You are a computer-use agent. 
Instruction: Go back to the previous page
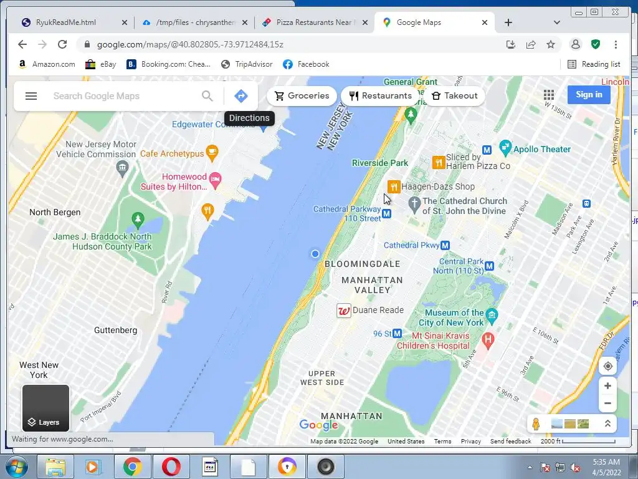pyautogui.click(x=22, y=44)
